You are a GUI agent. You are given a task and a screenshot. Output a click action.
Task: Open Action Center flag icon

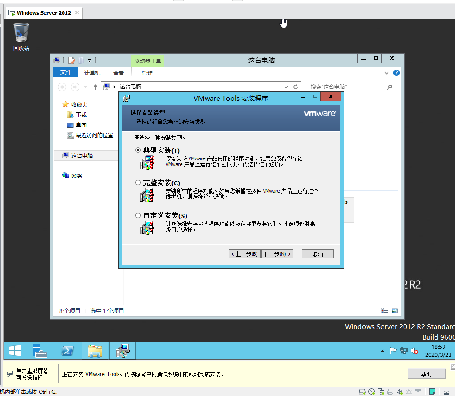point(393,351)
